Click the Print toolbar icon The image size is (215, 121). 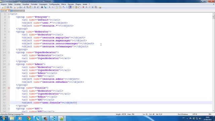pyautogui.click(x=20, y=7)
